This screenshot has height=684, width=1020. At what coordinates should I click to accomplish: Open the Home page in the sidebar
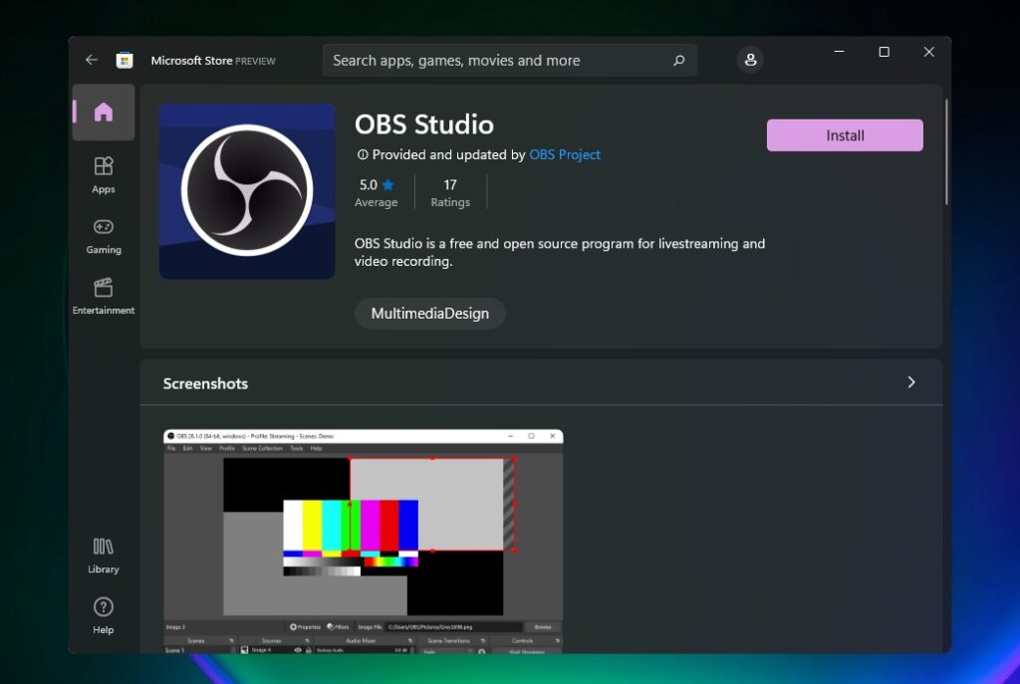click(104, 113)
